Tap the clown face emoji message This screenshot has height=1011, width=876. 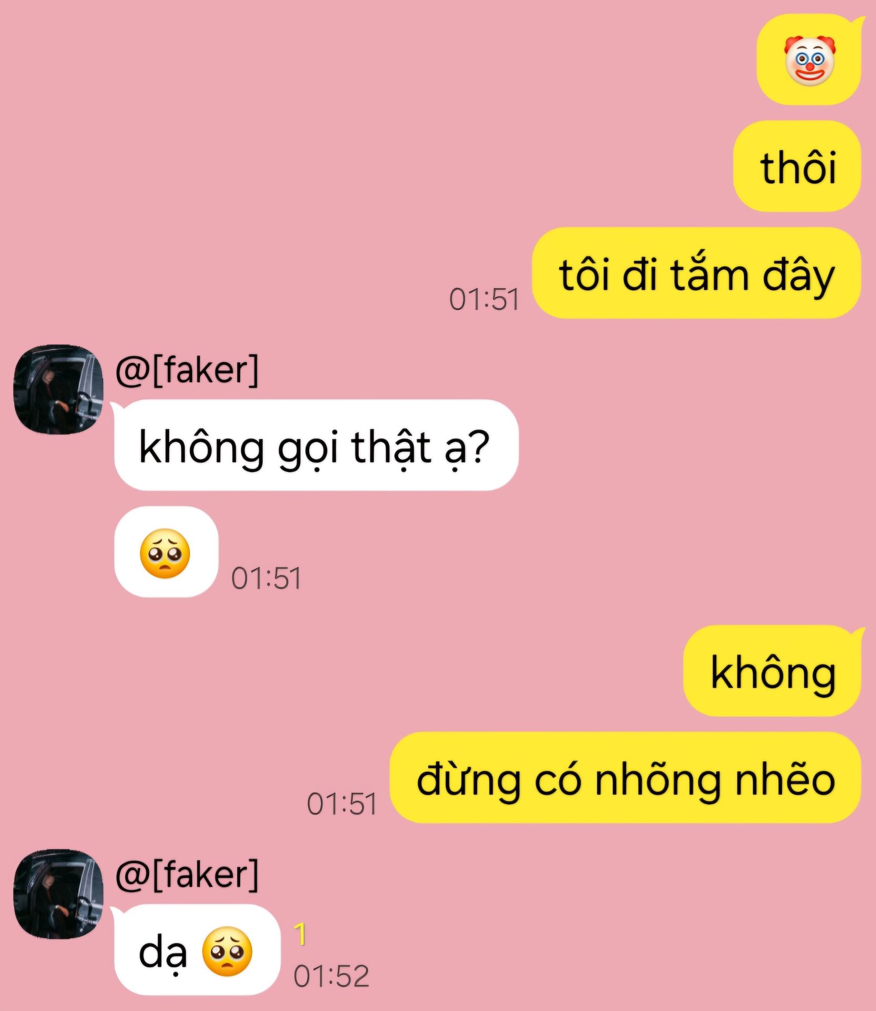pyautogui.click(x=809, y=60)
